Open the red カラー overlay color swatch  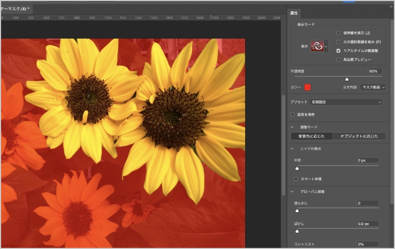pos(307,87)
